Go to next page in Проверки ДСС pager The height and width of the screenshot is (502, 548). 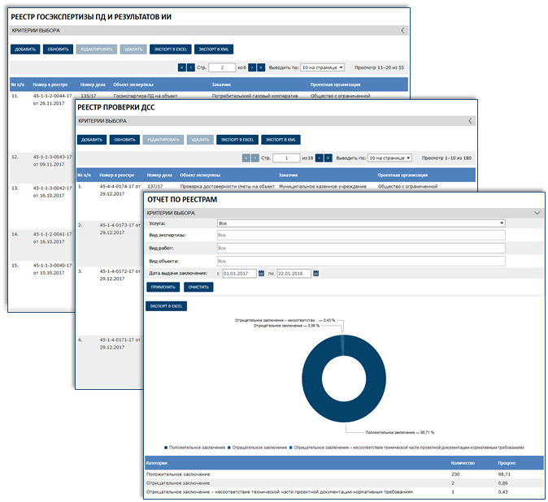click(x=319, y=158)
